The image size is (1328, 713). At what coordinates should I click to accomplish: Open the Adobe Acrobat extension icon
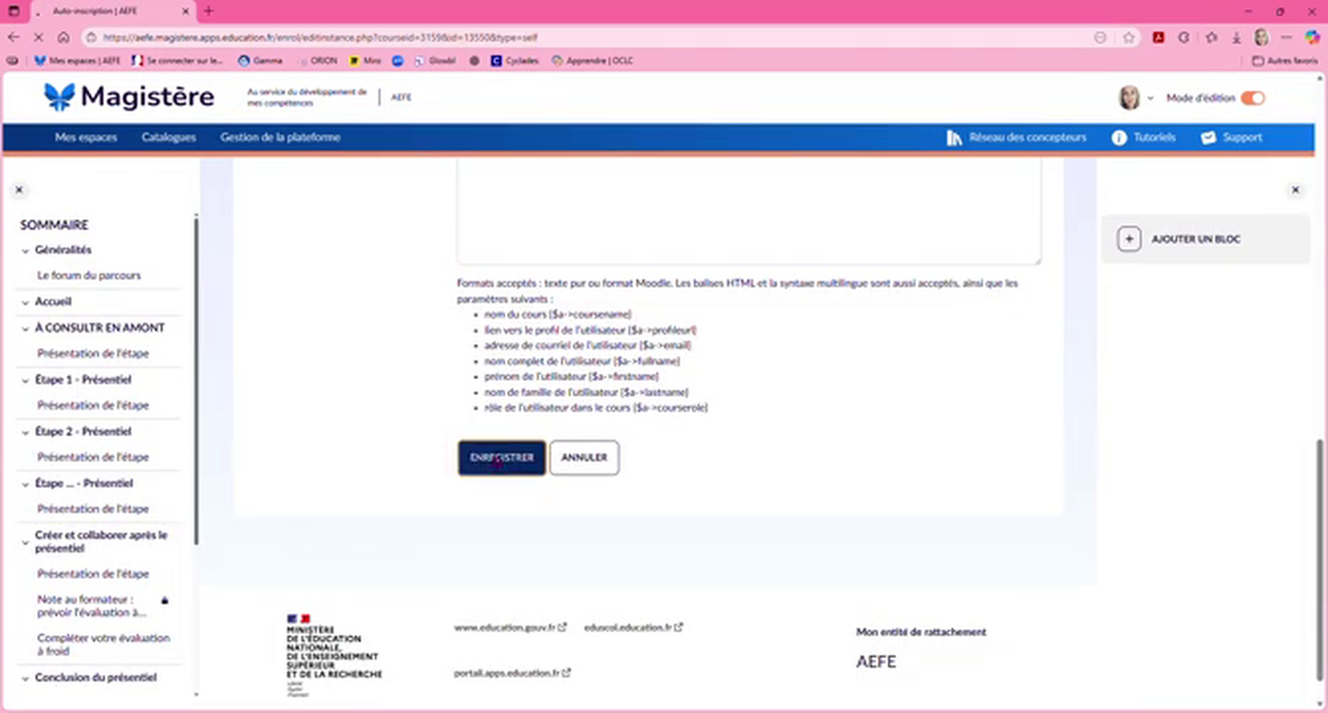coord(1158,38)
